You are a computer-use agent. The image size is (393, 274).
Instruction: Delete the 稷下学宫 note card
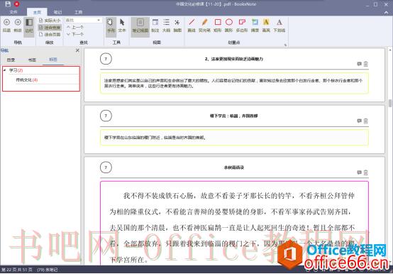pyautogui.click(x=365, y=121)
